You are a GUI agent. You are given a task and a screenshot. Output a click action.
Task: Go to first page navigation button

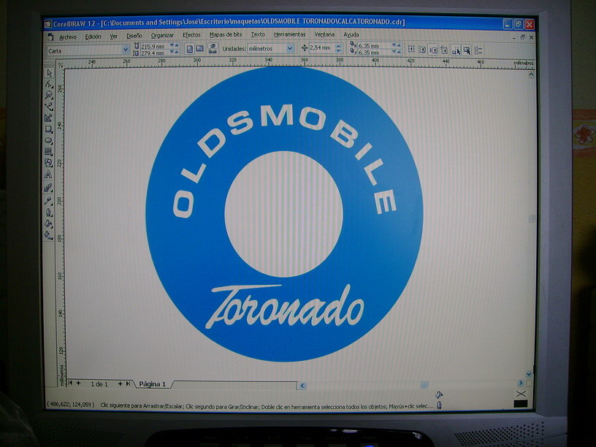point(70,383)
